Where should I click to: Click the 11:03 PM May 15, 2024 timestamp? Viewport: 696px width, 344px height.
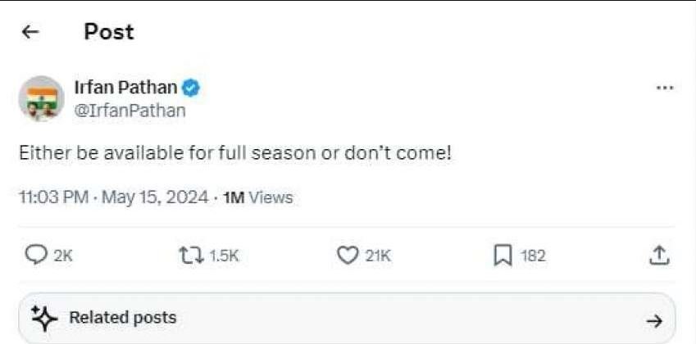(112, 197)
